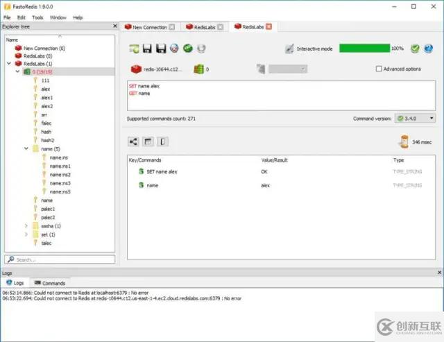This screenshot has height=342, width=444.
Task: Click the second save-as floppy disk icon
Action: [161, 49]
